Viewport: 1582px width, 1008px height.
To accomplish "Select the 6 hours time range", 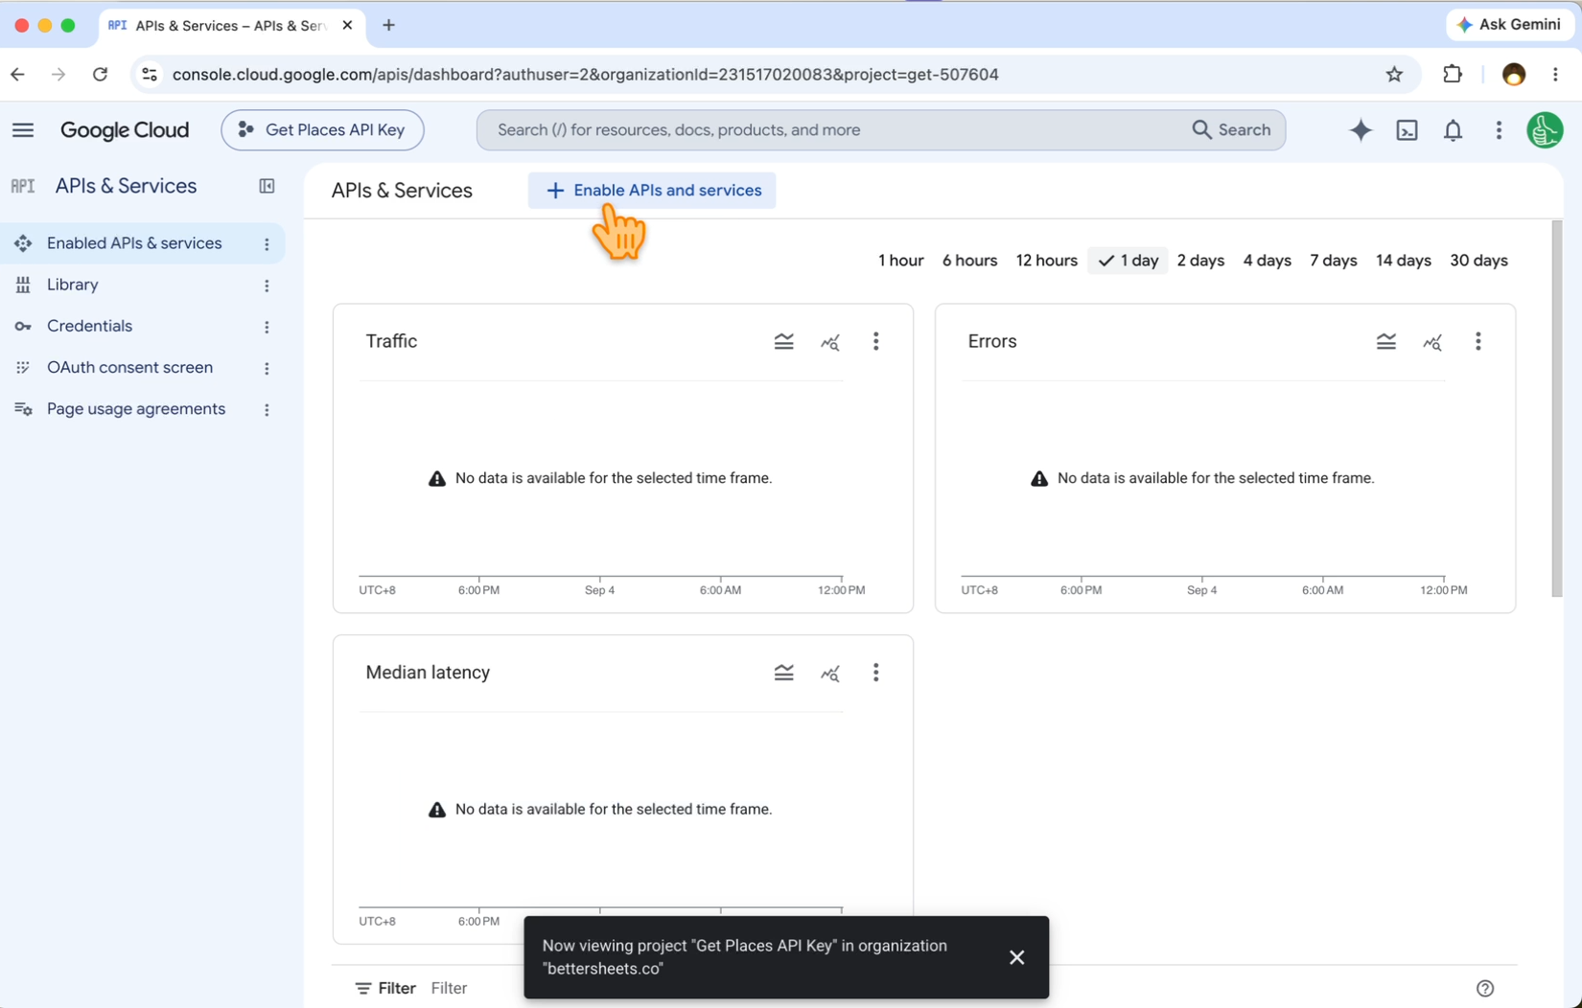I will coord(969,261).
